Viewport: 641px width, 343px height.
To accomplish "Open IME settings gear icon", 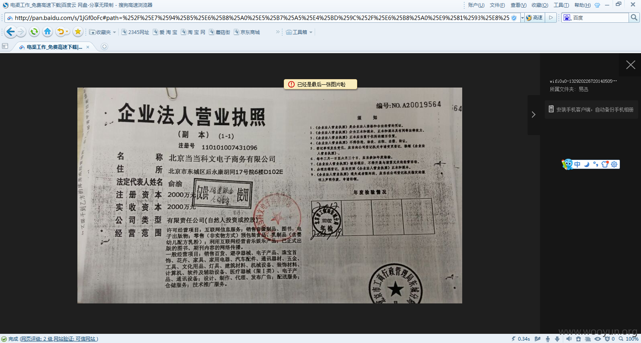I will 614,164.
